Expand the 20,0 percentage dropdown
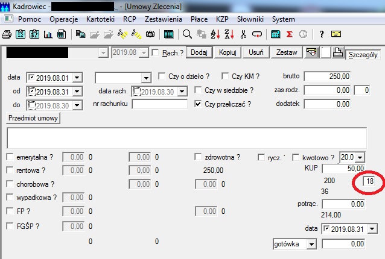 [x=360, y=157]
